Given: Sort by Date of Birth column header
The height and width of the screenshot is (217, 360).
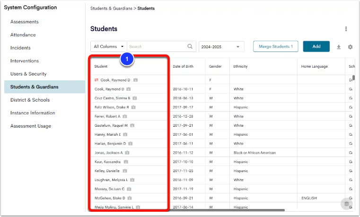Looking at the screenshot, I should pyautogui.click(x=183, y=67).
